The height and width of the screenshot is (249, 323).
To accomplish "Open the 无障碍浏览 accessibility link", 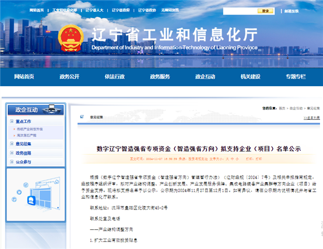I will [170, 10].
